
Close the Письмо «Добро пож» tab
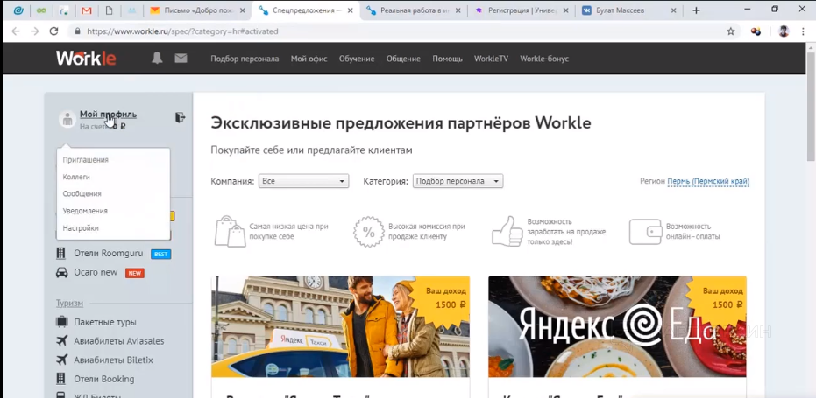pos(243,10)
